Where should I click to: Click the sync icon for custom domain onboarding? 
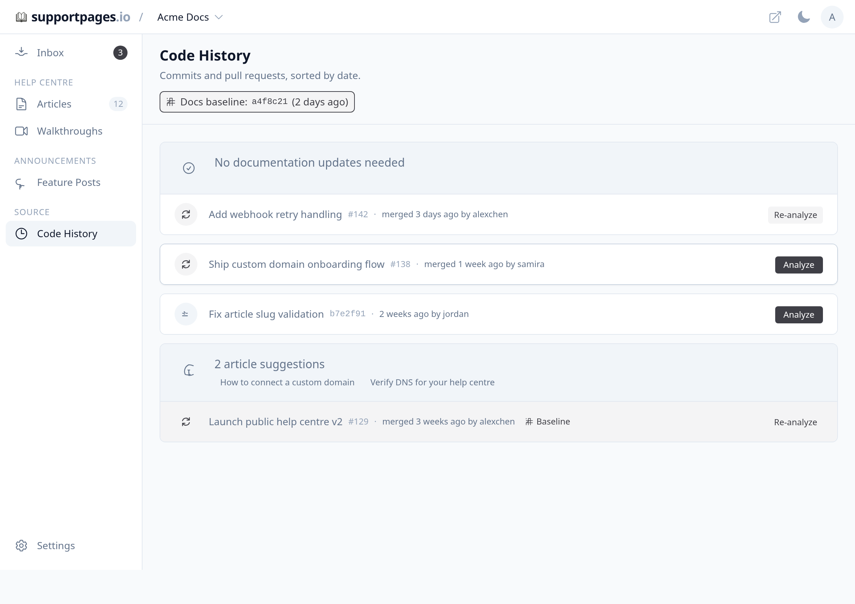[186, 264]
